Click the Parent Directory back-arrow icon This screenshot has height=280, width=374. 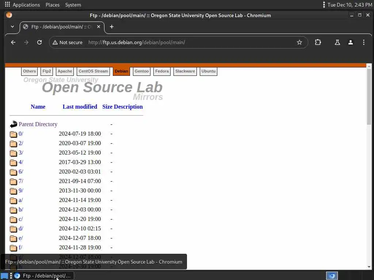click(x=14, y=124)
